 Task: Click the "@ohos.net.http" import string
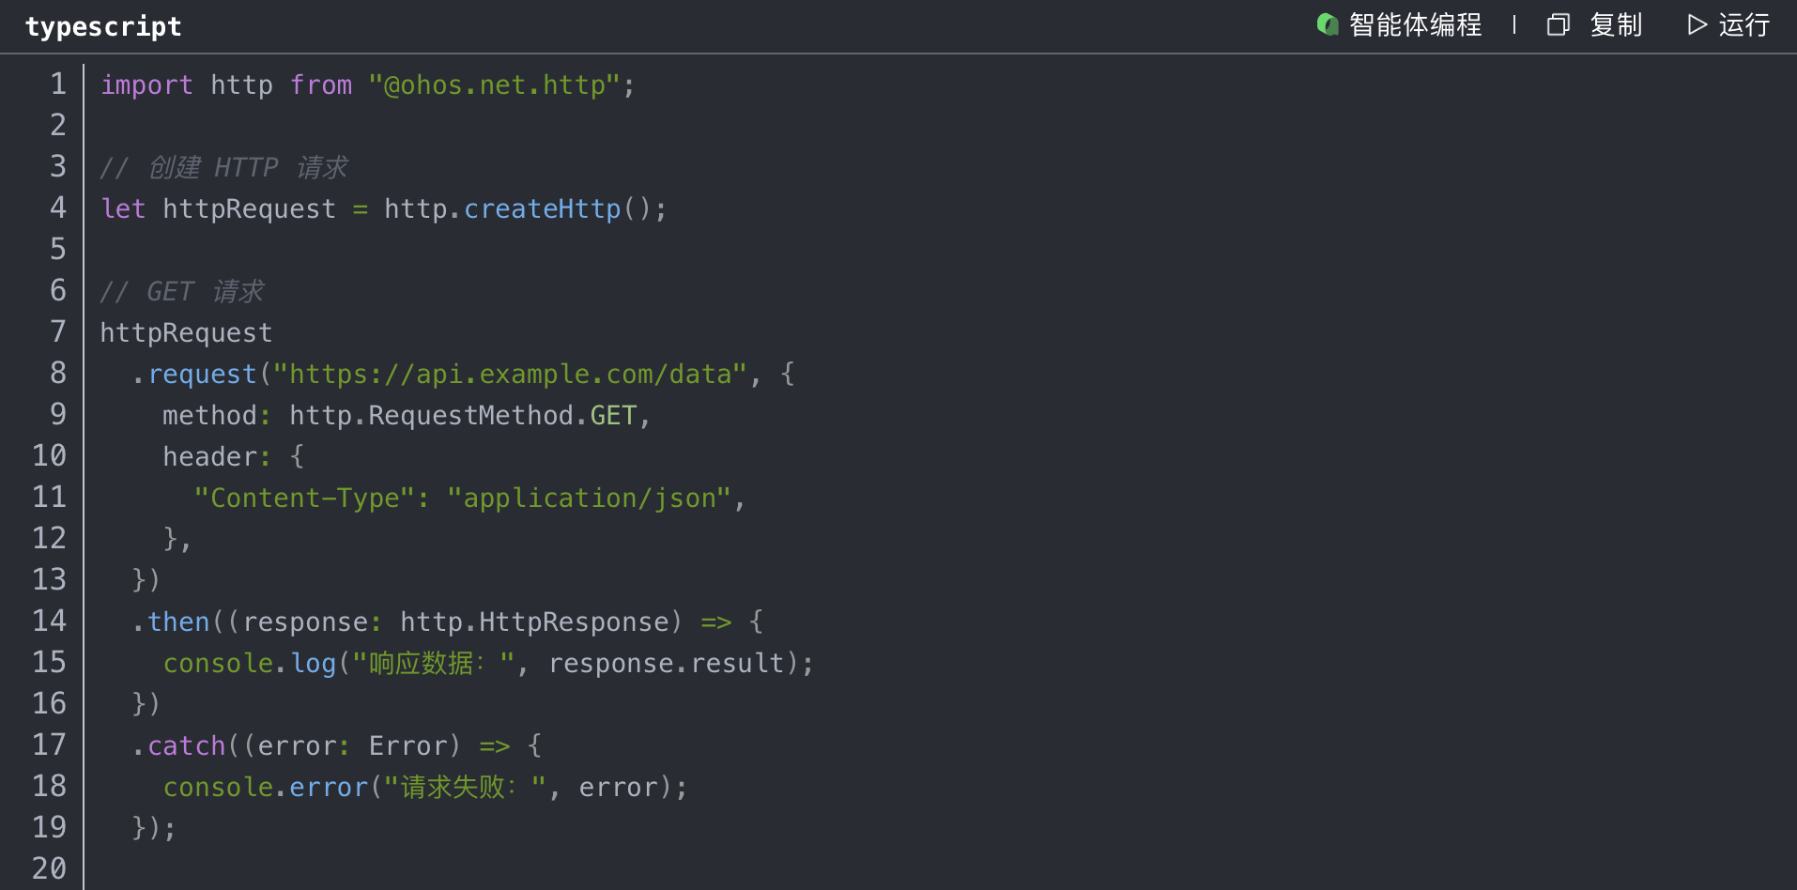point(494,84)
